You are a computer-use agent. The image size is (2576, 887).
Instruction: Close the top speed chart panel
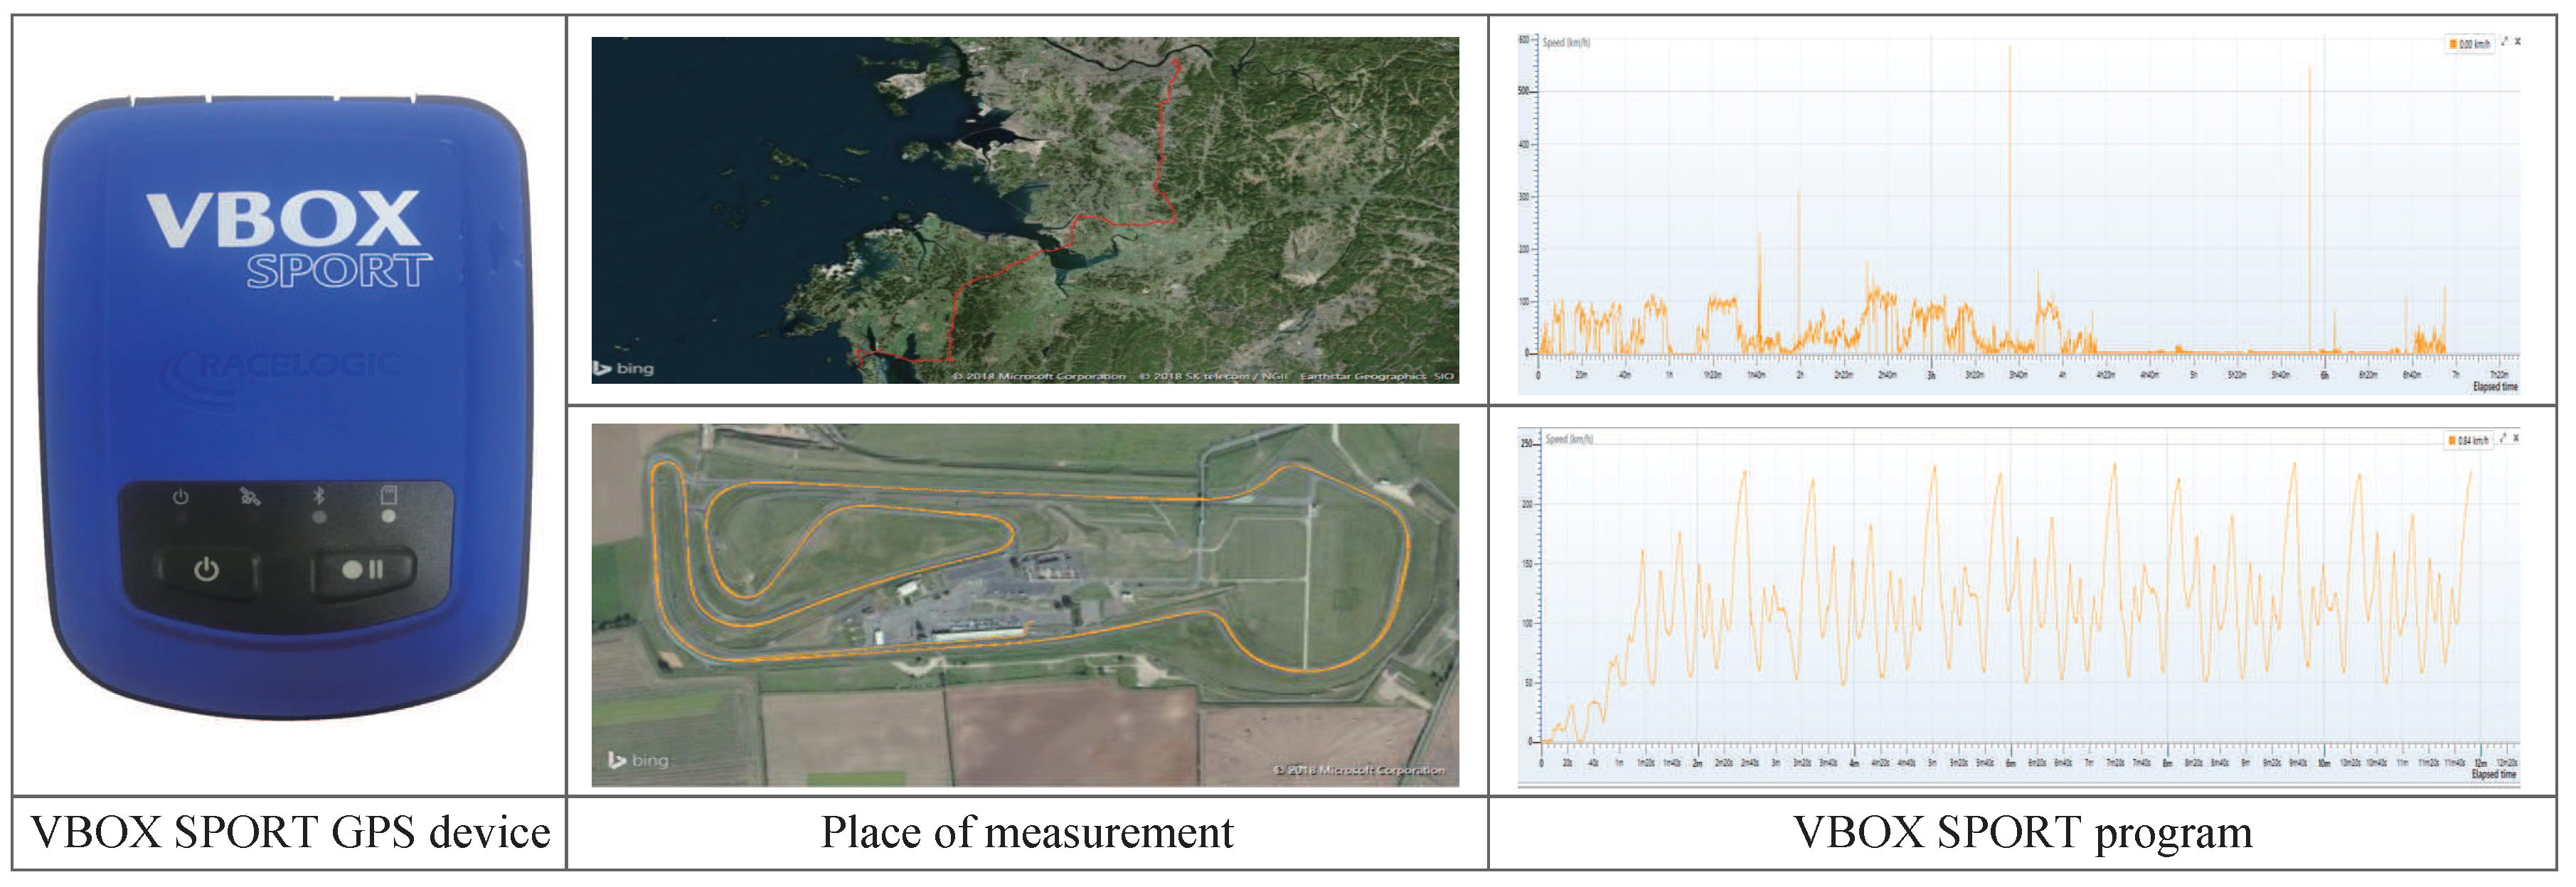click(x=2518, y=42)
